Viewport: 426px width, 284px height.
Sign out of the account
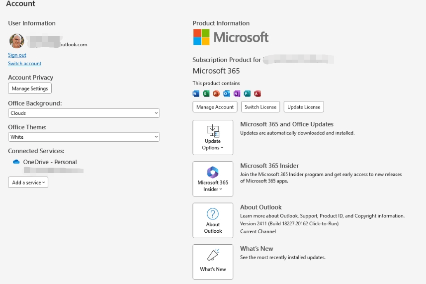point(17,55)
